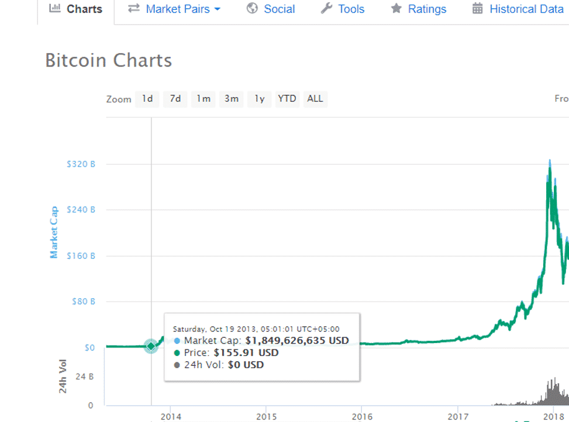Expand the Market Pairs dropdown arrow
Image resolution: width=569 pixels, height=422 pixels.
pos(218,9)
